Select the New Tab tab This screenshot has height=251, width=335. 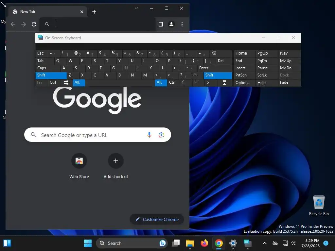pyautogui.click(x=47, y=12)
